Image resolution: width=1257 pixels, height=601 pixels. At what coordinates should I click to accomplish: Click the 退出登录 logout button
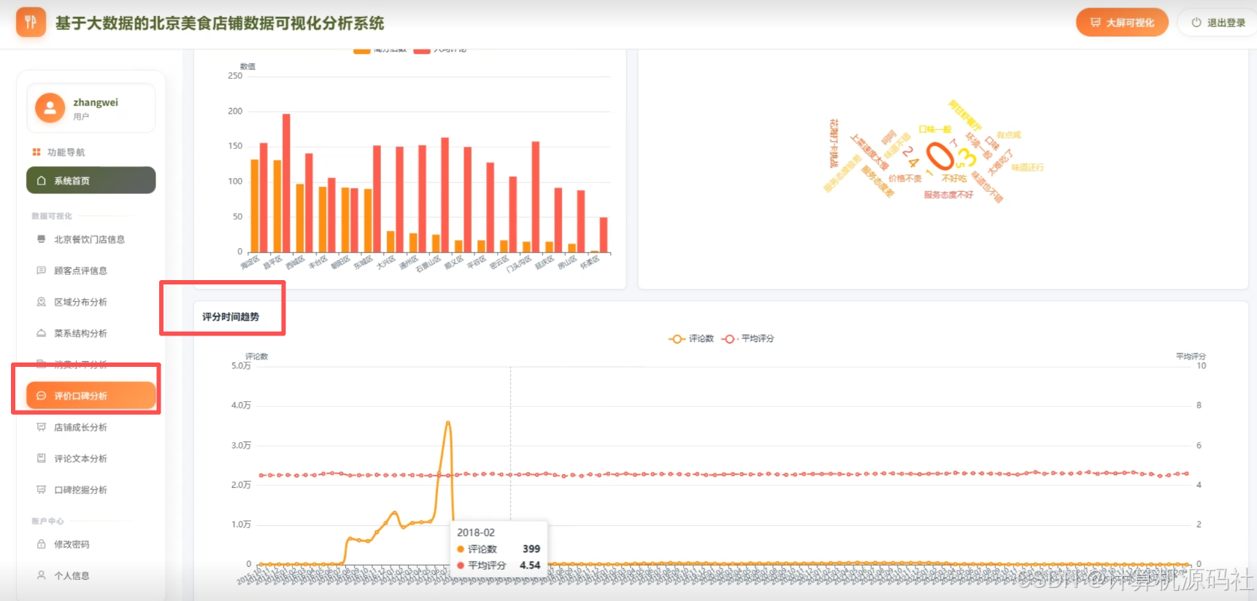[x=1218, y=23]
